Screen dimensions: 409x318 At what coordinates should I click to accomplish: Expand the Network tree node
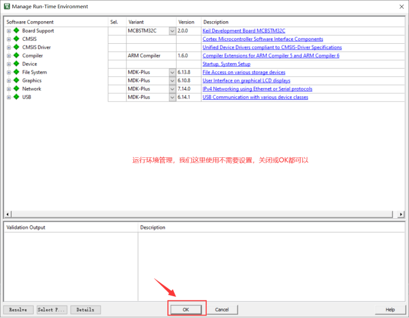pyautogui.click(x=9, y=89)
